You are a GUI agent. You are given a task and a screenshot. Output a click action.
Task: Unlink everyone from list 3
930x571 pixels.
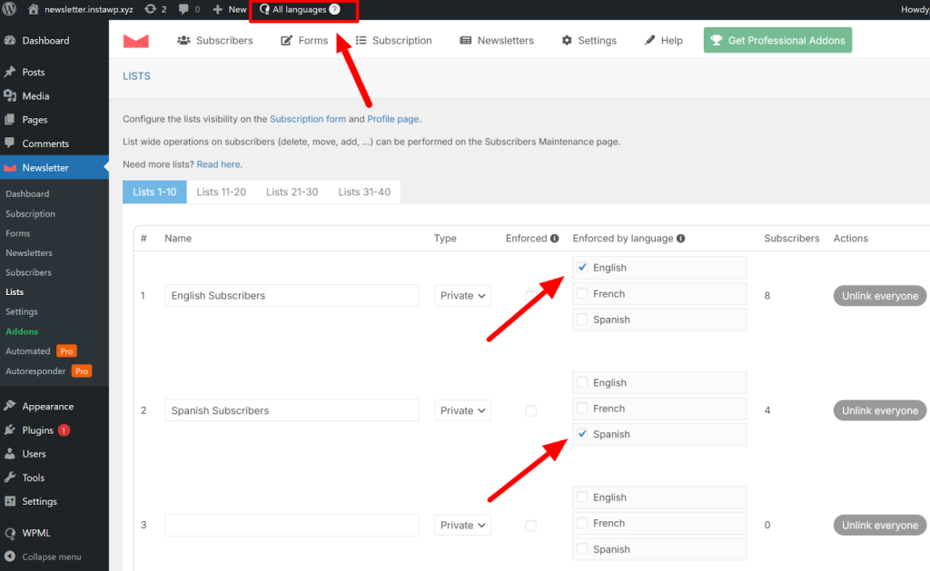pos(879,526)
